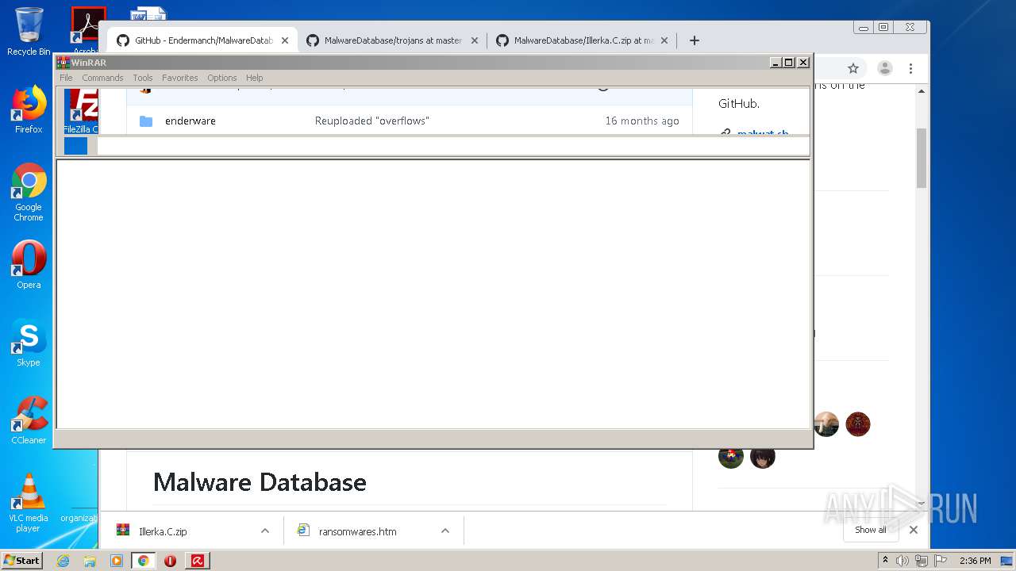Click the Chrome page vertical scrollbar
Viewport: 1016px width, 571px height.
click(x=922, y=157)
